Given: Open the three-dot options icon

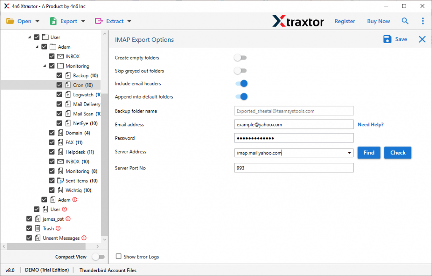Looking at the screenshot, I should pos(423,21).
